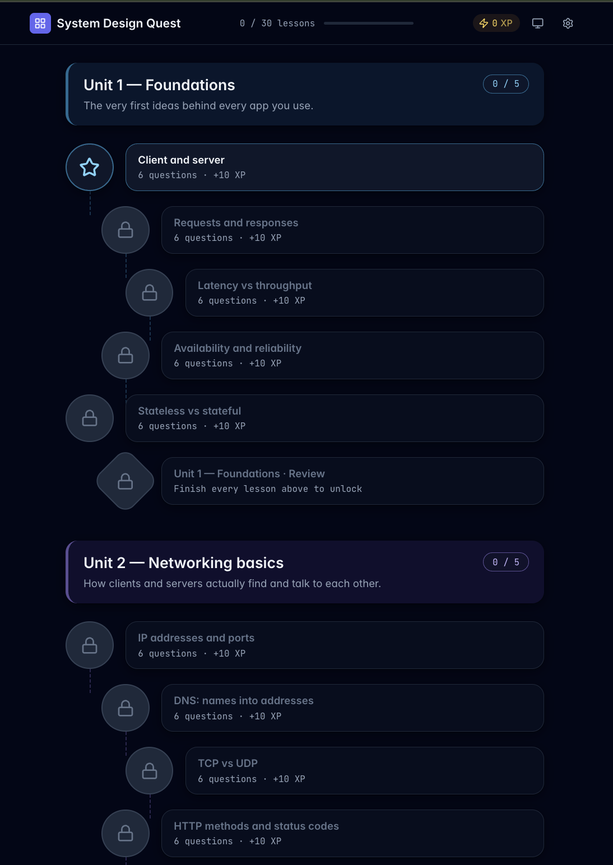
Task: Click the monitor icon in the top bar
Action: pos(537,23)
